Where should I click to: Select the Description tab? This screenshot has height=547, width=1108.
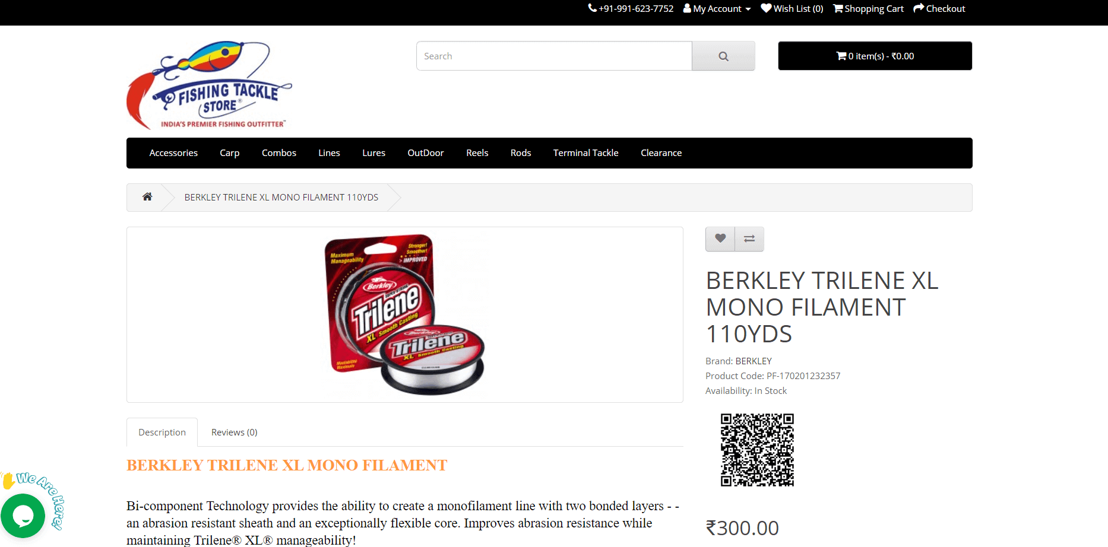pos(162,432)
